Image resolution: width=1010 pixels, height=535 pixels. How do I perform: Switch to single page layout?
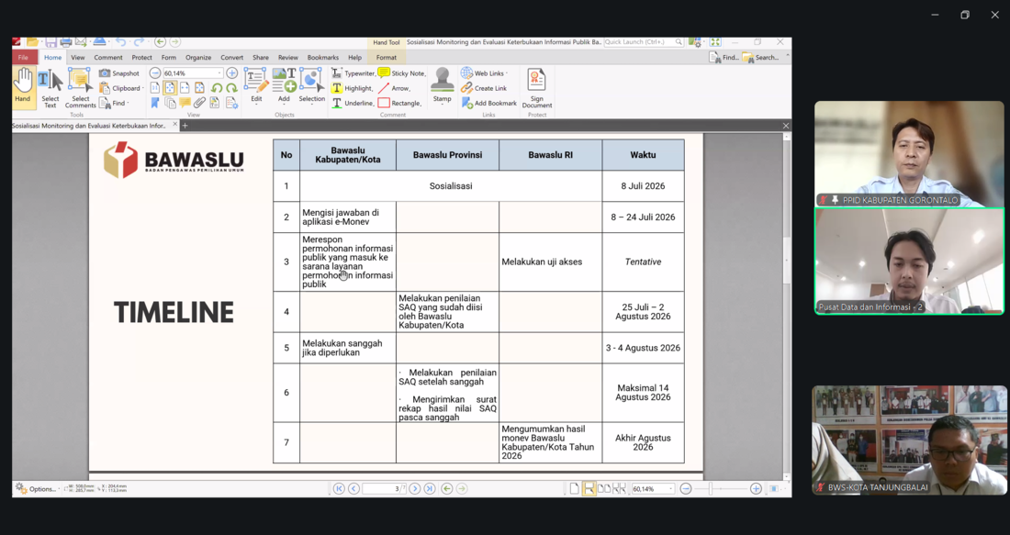575,488
